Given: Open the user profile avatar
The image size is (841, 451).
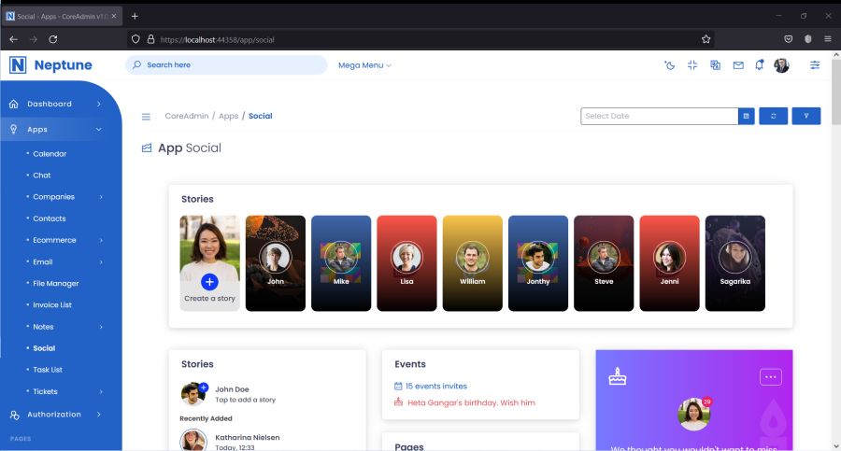Looking at the screenshot, I should (x=781, y=65).
